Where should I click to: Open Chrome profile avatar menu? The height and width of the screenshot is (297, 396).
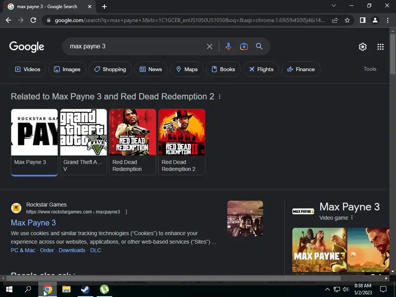tap(375, 20)
